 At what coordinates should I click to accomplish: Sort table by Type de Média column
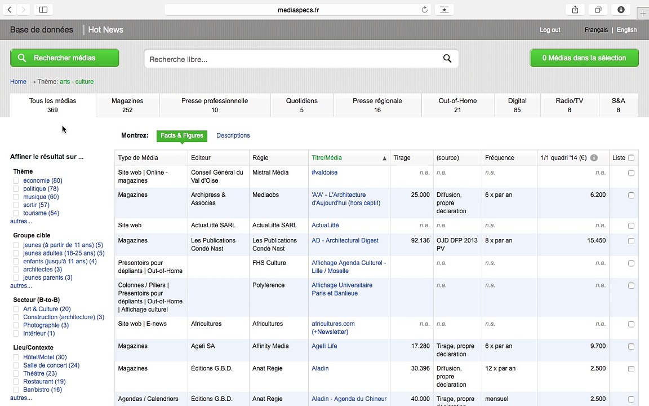pos(138,158)
